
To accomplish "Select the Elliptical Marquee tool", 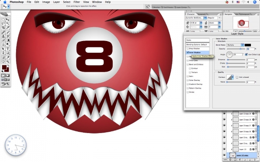I will (x=3, y=19).
